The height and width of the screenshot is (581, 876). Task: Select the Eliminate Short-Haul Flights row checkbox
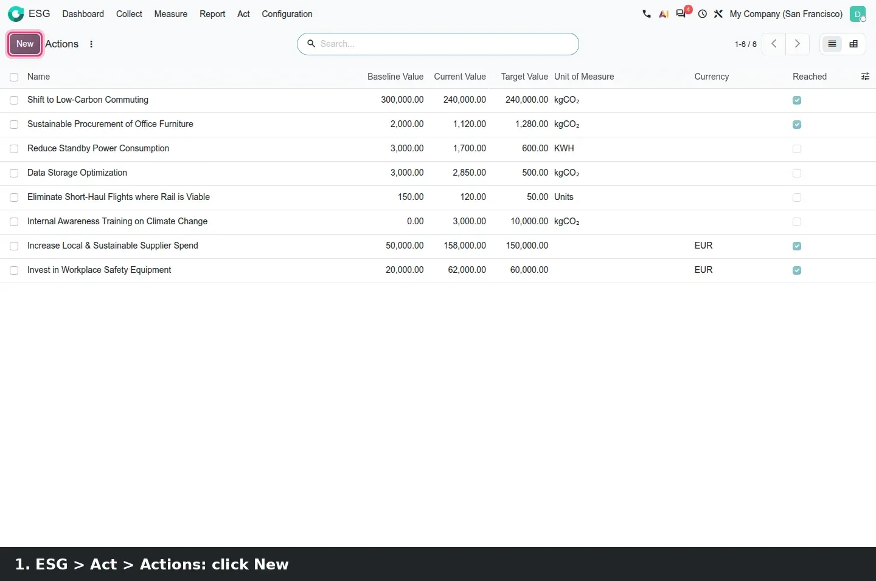tap(14, 198)
